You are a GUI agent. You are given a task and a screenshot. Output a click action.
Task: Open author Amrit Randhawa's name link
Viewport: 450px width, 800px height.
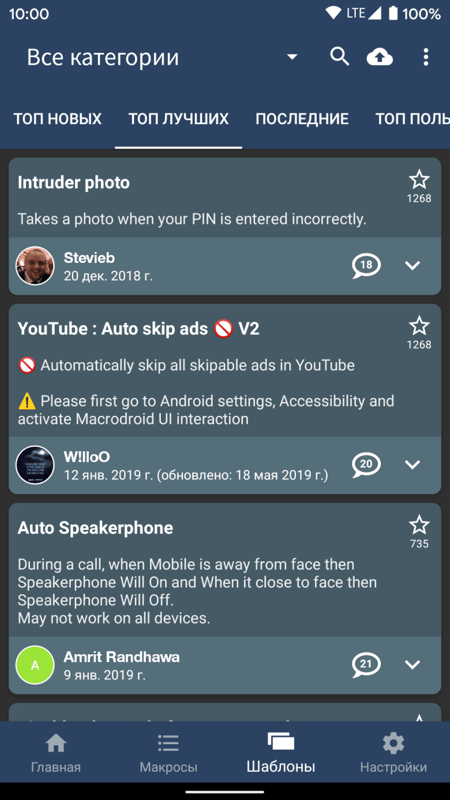(122, 657)
